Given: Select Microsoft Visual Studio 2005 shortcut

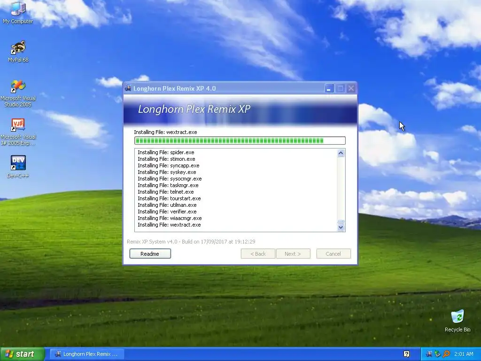Looking at the screenshot, I should (18, 94).
